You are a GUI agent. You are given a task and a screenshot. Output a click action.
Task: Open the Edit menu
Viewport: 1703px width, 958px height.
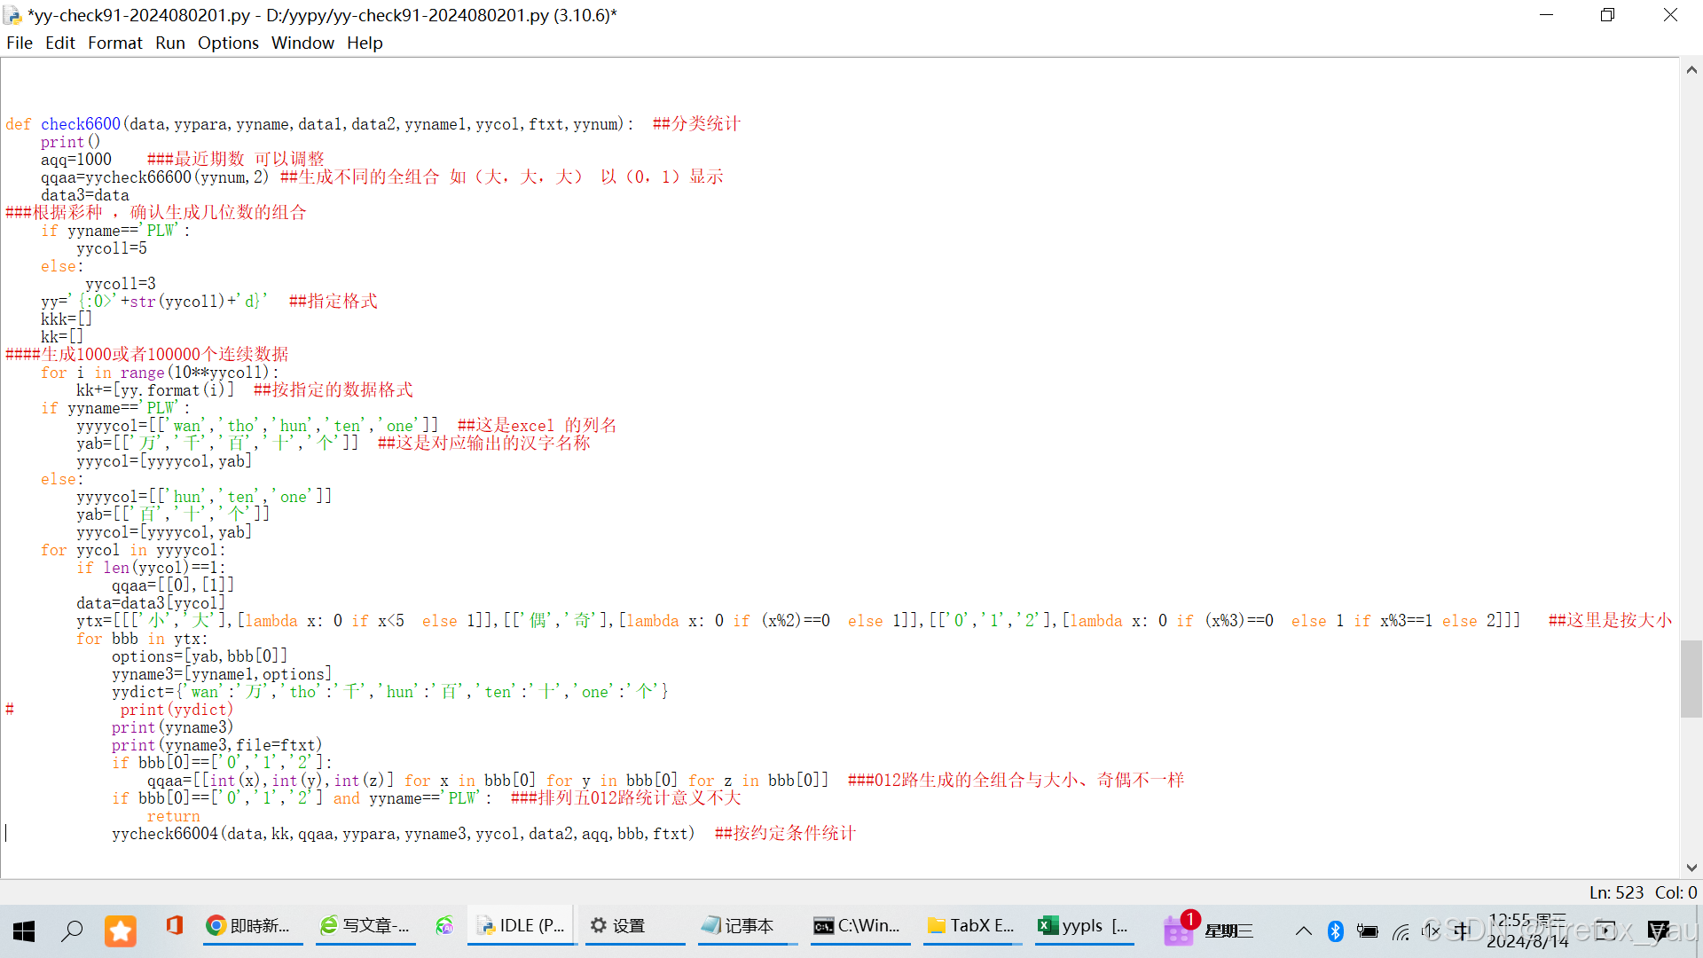[x=59, y=43]
